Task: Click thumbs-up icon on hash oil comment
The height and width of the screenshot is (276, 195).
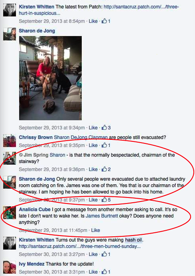Action: (x=104, y=254)
